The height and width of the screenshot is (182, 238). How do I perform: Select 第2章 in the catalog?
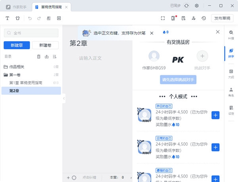tap(31, 91)
